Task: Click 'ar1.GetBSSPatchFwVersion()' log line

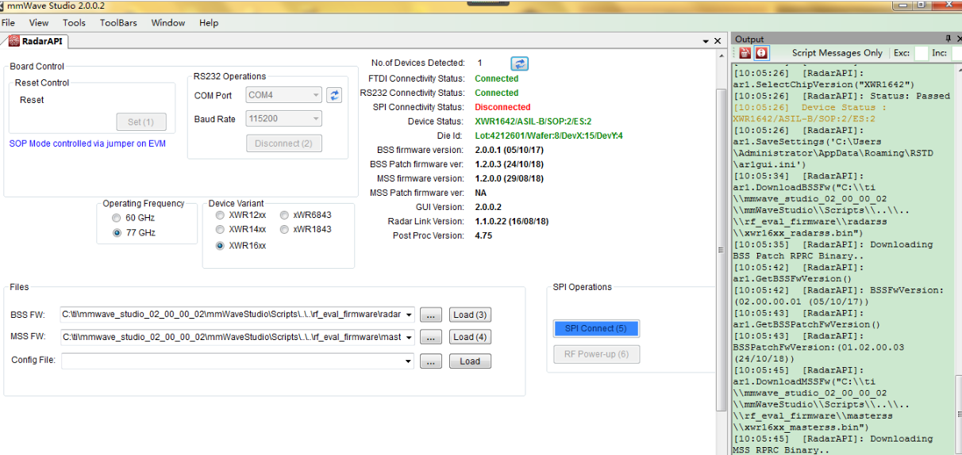Action: pyautogui.click(x=806, y=324)
